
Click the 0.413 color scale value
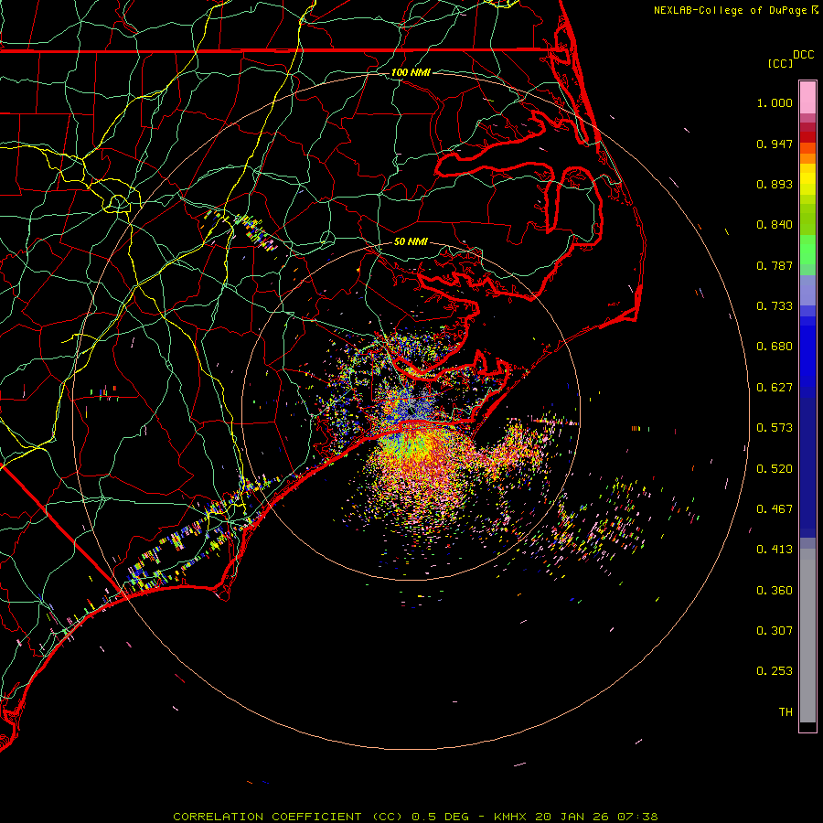(775, 550)
